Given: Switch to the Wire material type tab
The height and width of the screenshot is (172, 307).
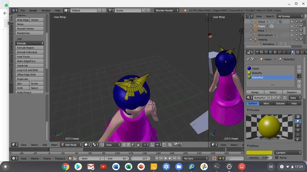Looking at the screenshot, I should click(266, 103).
